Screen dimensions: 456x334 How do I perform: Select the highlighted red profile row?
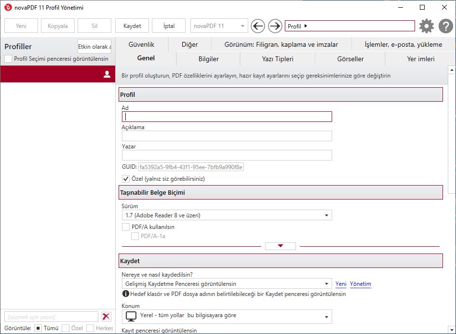point(58,74)
